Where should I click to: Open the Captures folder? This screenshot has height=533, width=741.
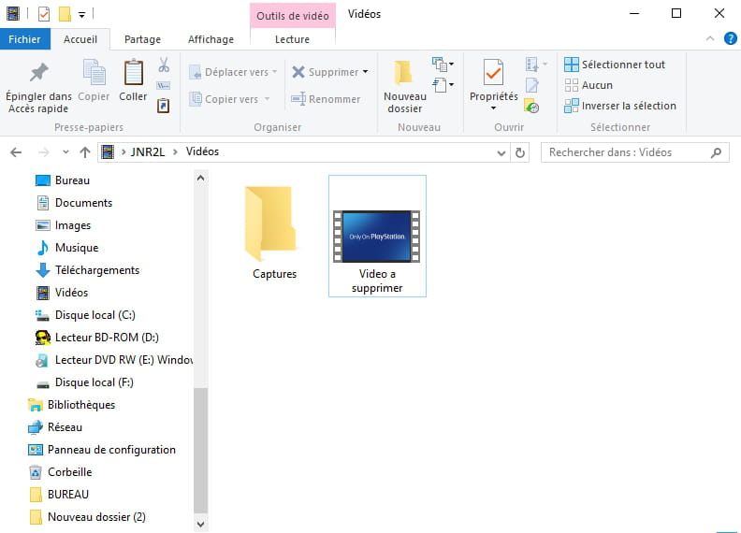point(271,232)
